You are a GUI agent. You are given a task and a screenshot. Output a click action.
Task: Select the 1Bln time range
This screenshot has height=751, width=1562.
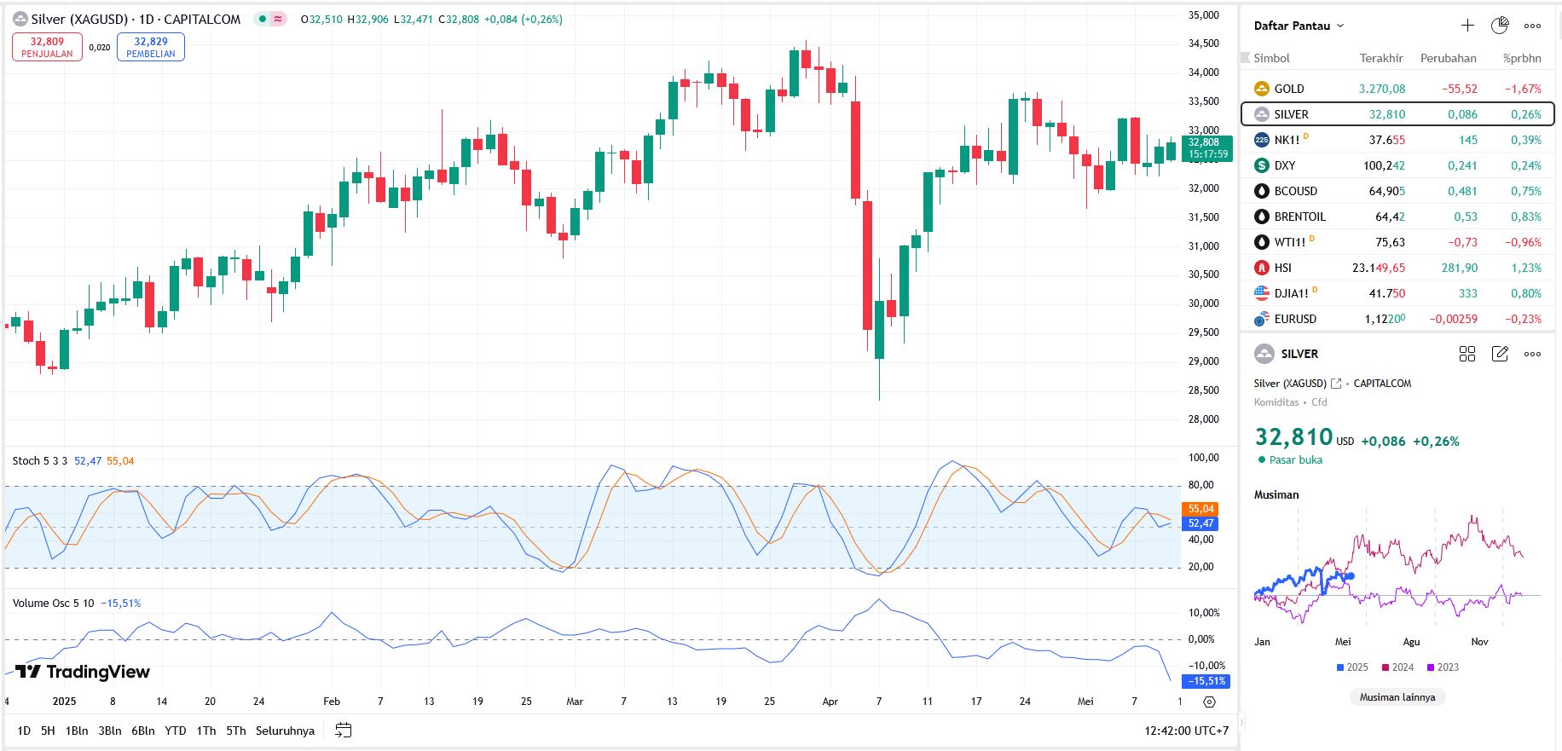tap(77, 731)
